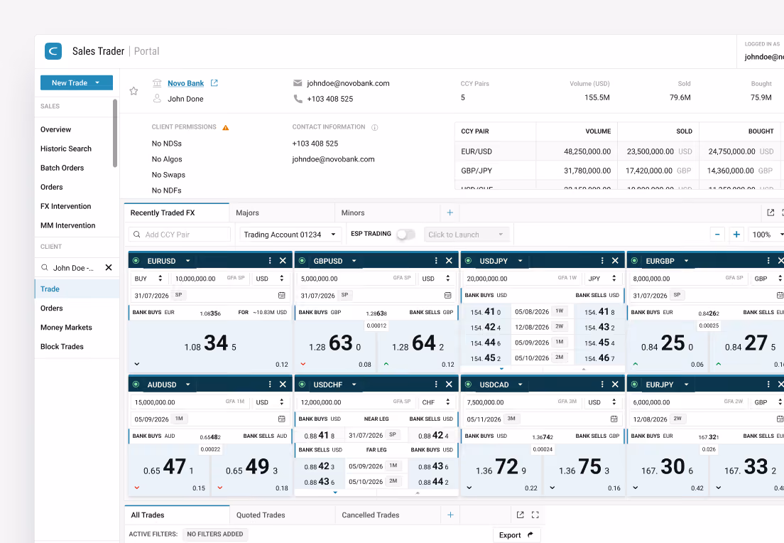Click the sidebar vertical scrollbar
The image size is (784, 543).
click(x=115, y=133)
